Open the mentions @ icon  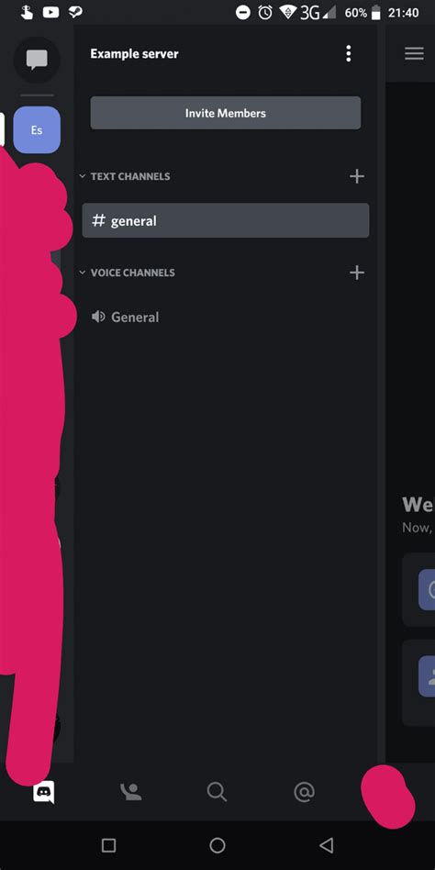pos(304,792)
